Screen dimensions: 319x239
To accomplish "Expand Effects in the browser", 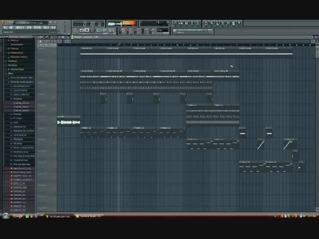I will [15, 48].
